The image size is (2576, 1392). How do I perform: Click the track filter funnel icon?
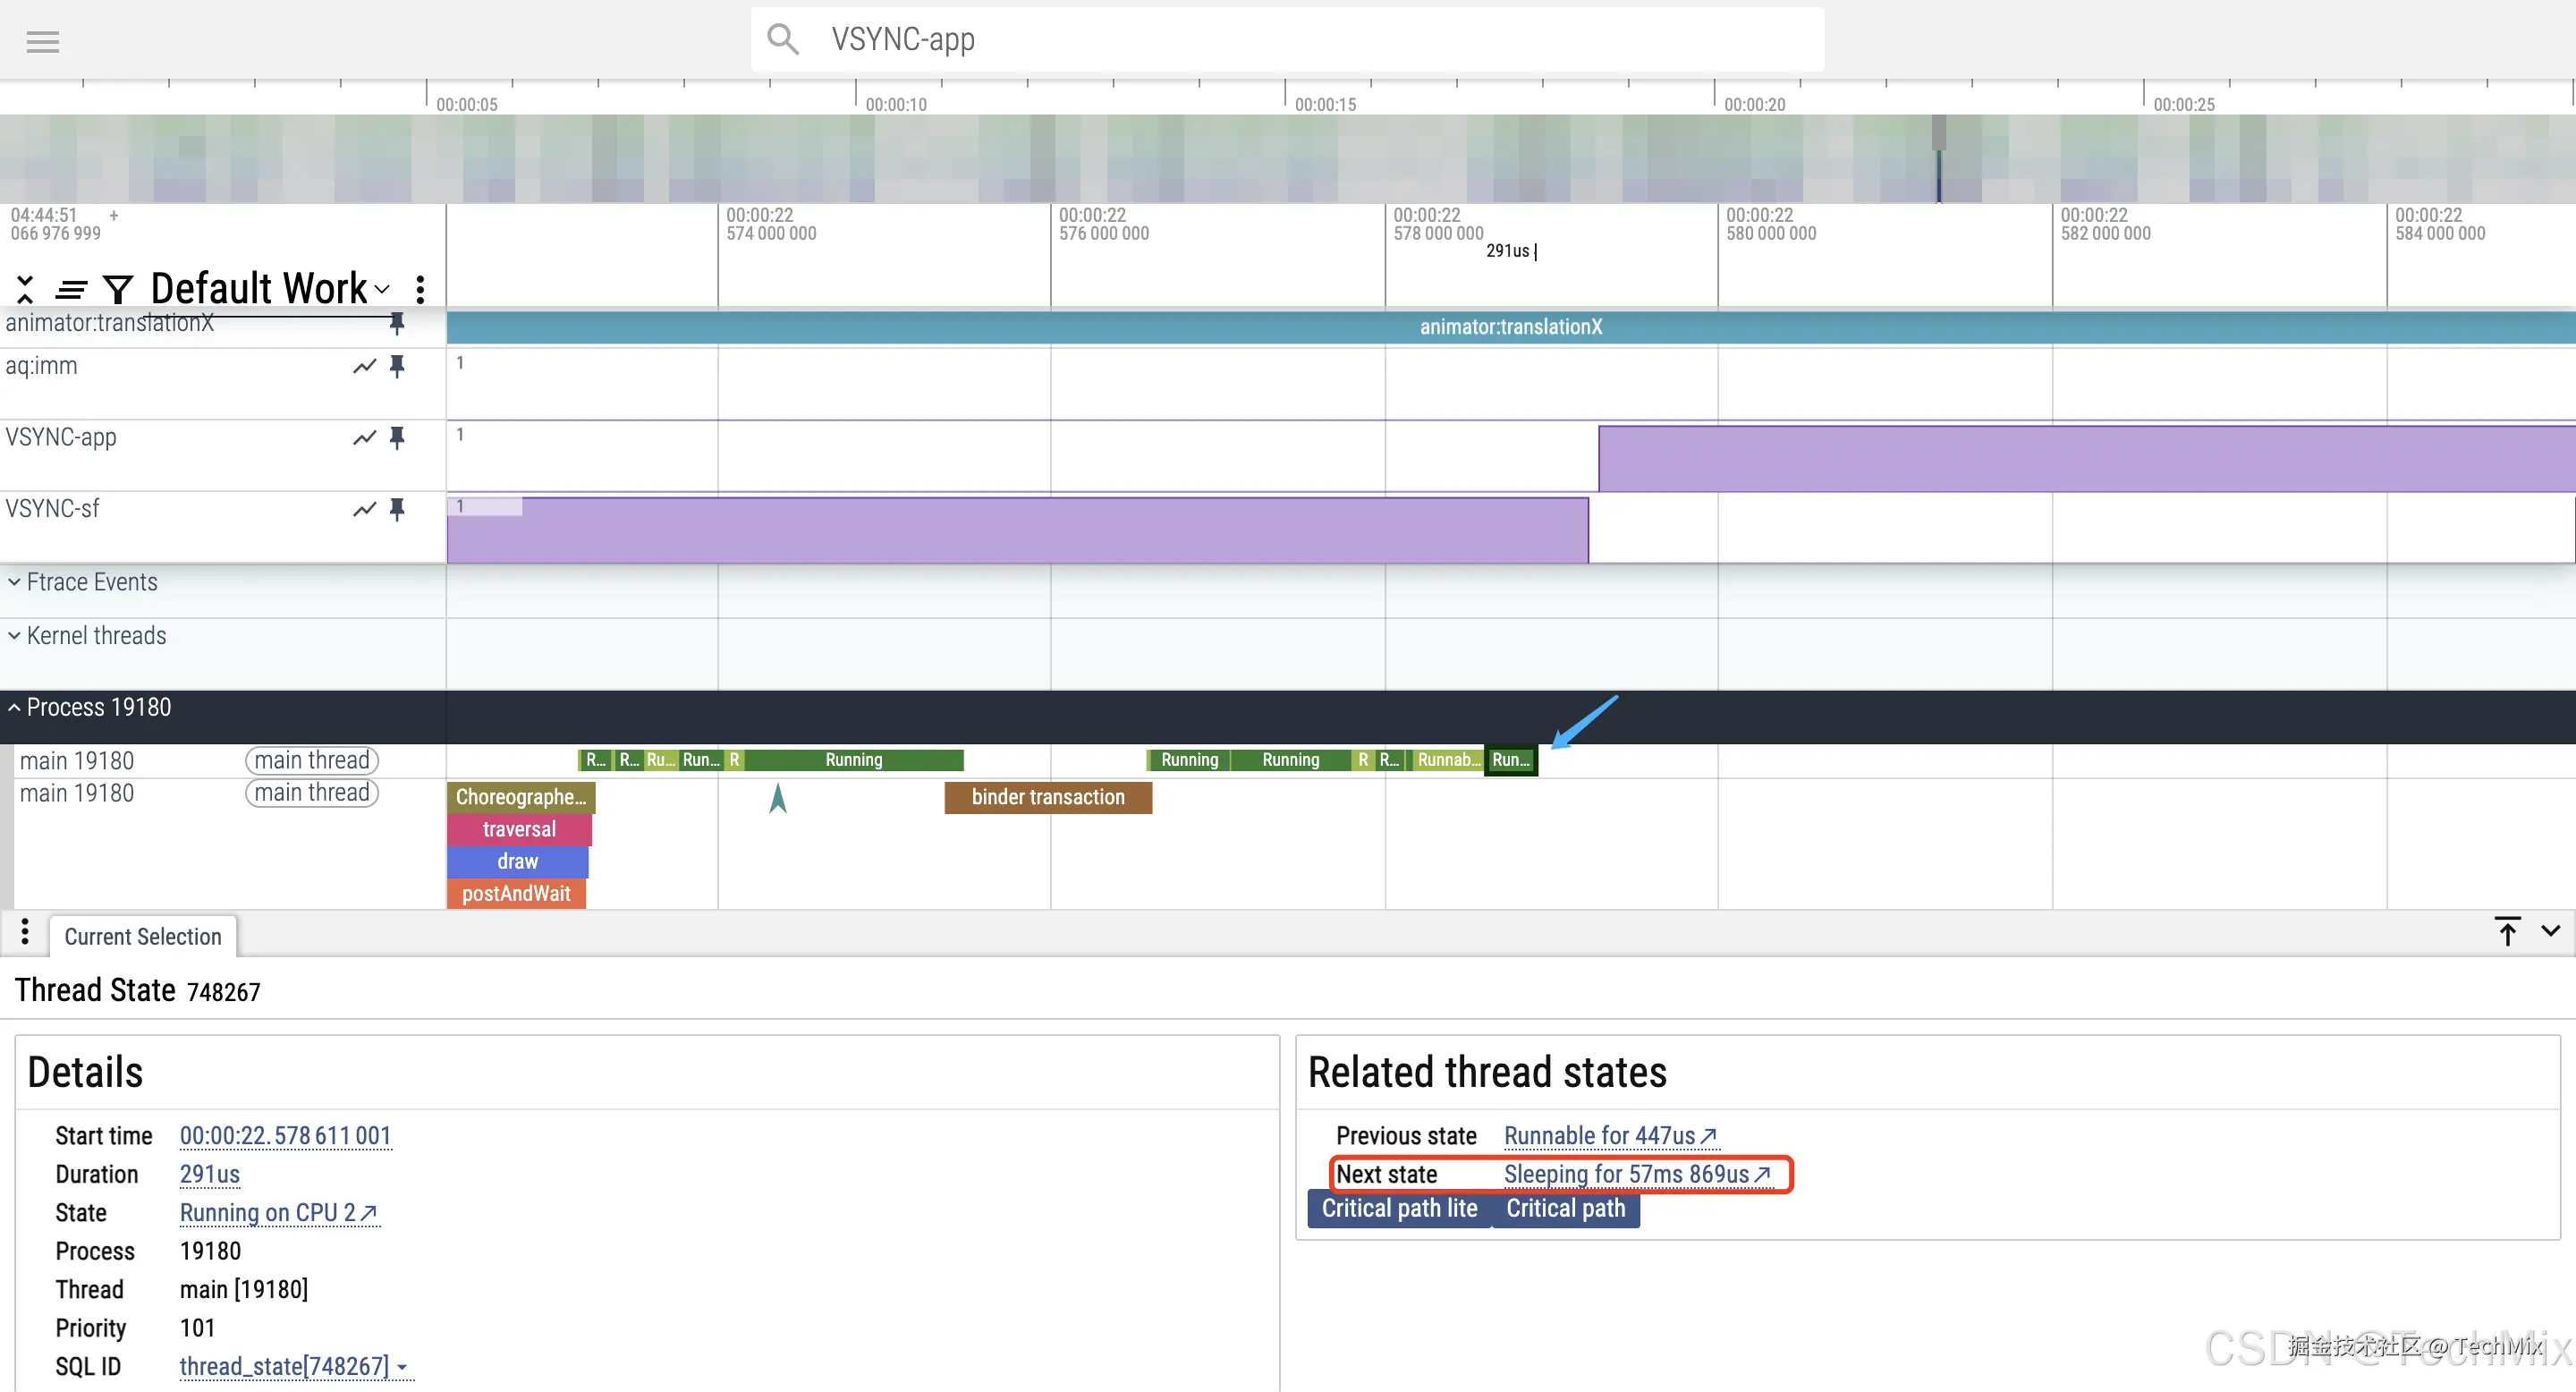(x=118, y=290)
